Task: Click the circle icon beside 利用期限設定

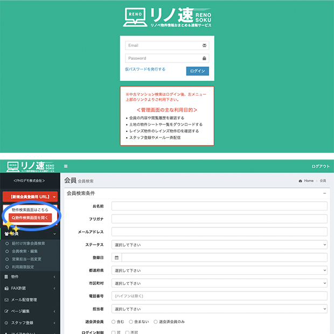Action: [7, 267]
